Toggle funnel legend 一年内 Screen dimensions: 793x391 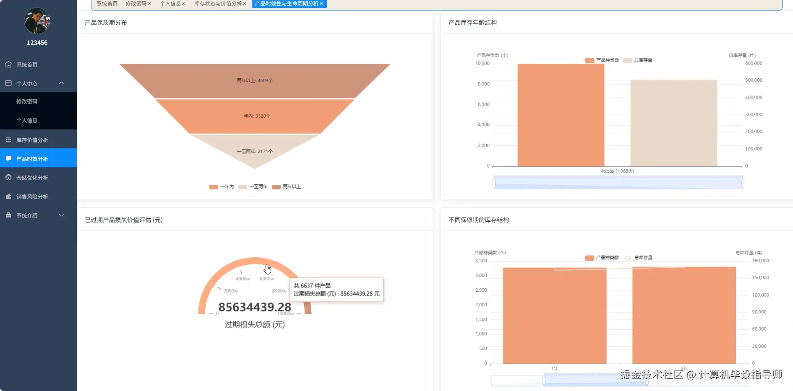[222, 186]
